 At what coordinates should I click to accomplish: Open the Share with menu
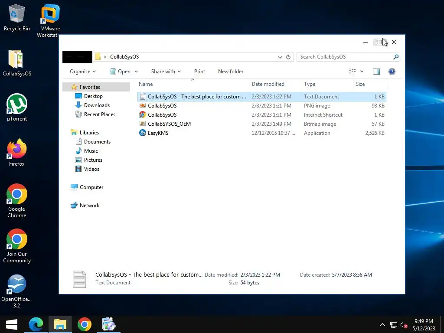coord(166,72)
